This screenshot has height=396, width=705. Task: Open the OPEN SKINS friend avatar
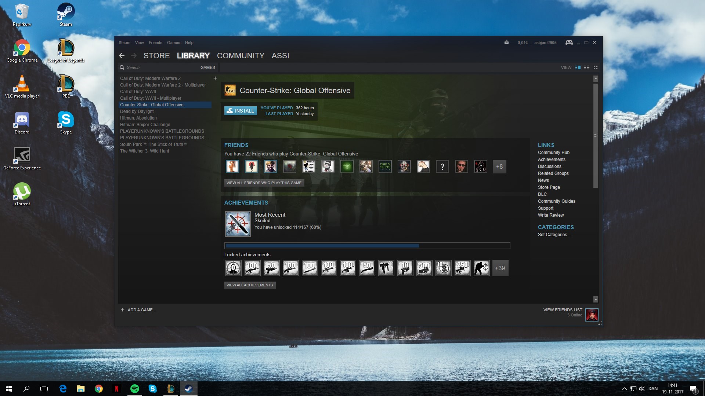tap(385, 166)
